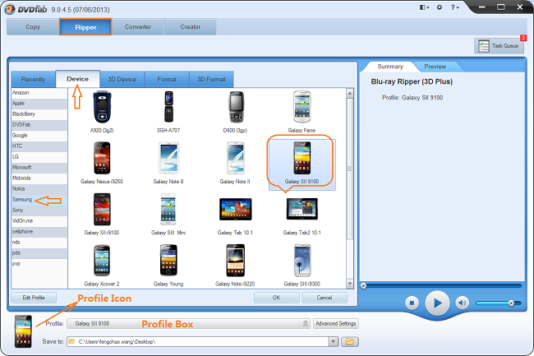Switch to the Ripper module tab
Screen dimensions: 534x356
[x=85, y=27]
